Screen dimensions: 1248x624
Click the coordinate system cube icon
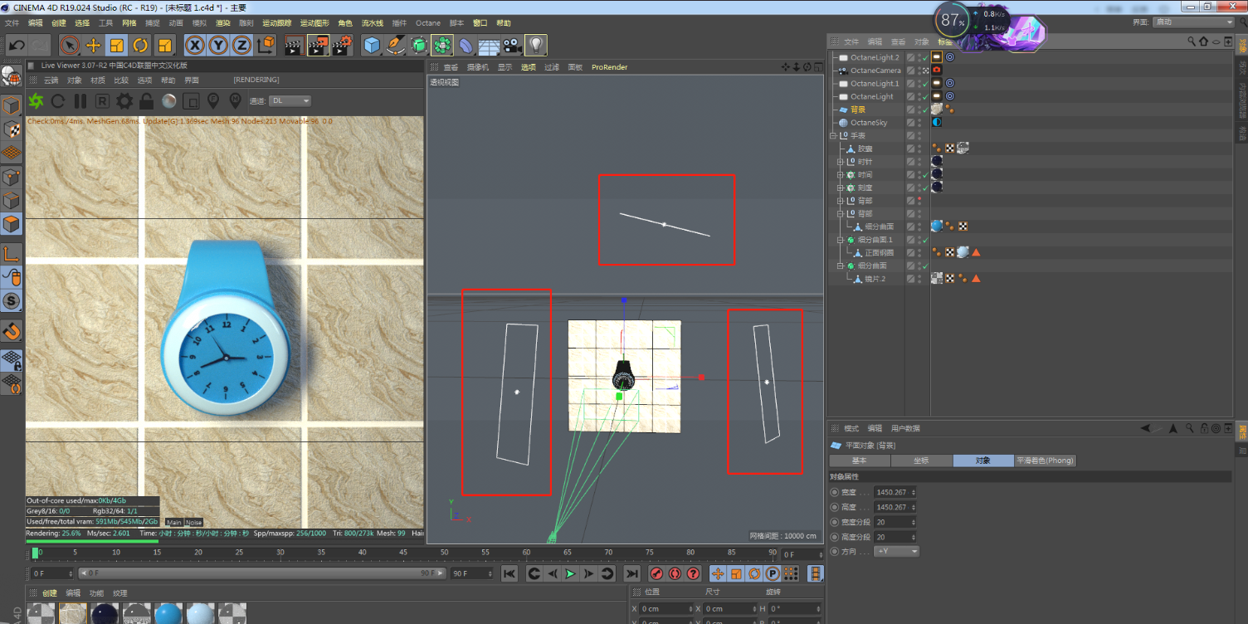tap(266, 45)
